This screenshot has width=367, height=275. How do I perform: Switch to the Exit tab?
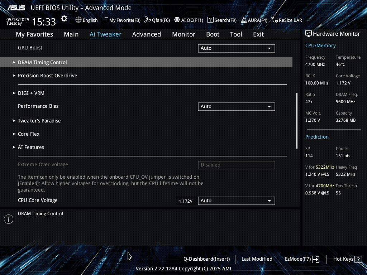pyautogui.click(x=258, y=34)
